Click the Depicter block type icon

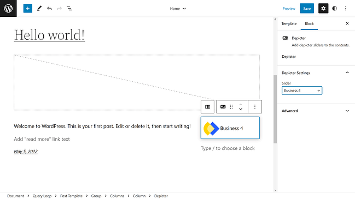(223, 107)
